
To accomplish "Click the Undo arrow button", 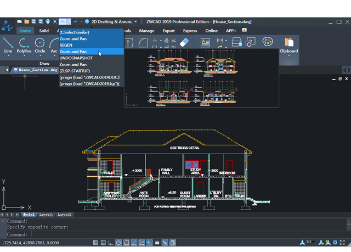I will [x=63, y=21].
